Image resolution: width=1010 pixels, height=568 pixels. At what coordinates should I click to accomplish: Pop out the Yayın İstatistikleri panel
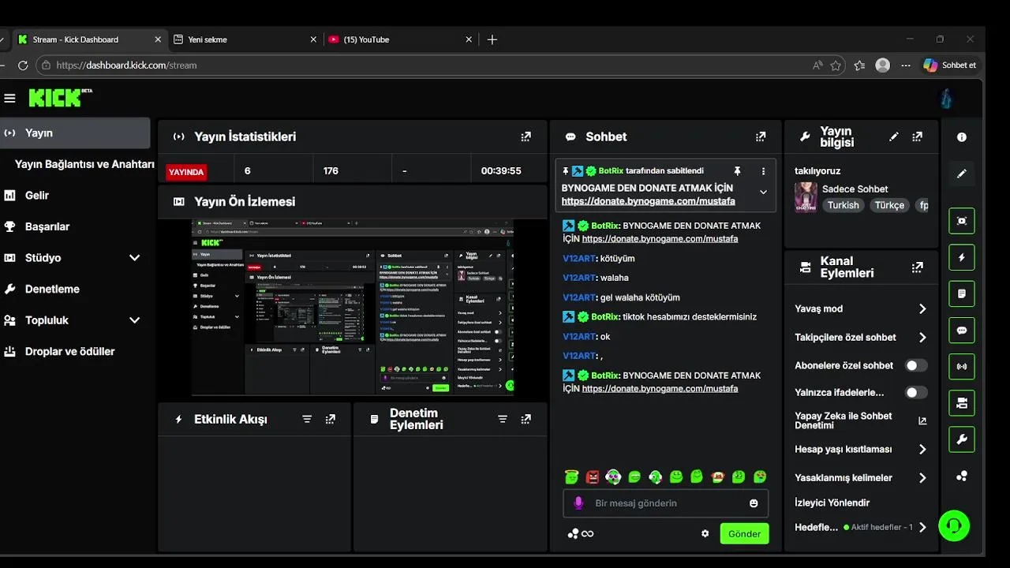tap(526, 136)
